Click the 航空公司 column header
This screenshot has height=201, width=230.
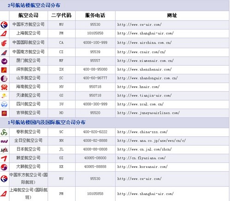coord(28,16)
